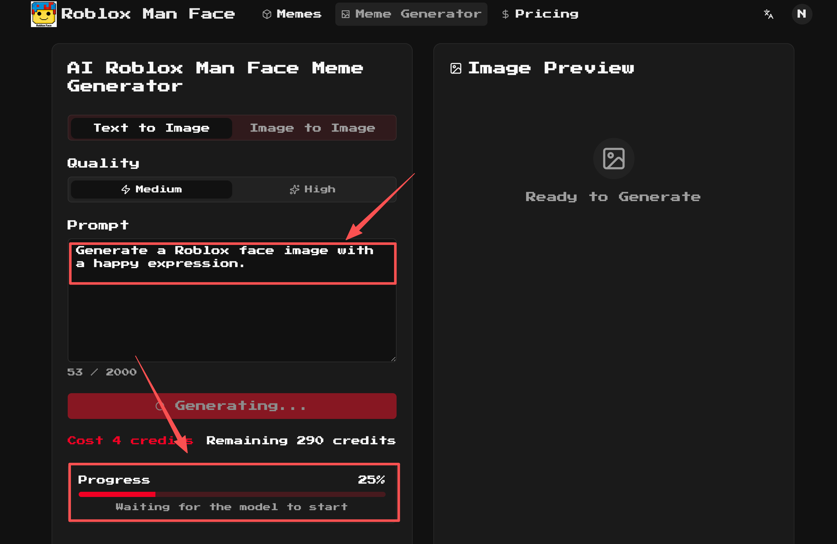The height and width of the screenshot is (544, 837).
Task: Click the Roblox Man Face title link
Action: coord(148,14)
